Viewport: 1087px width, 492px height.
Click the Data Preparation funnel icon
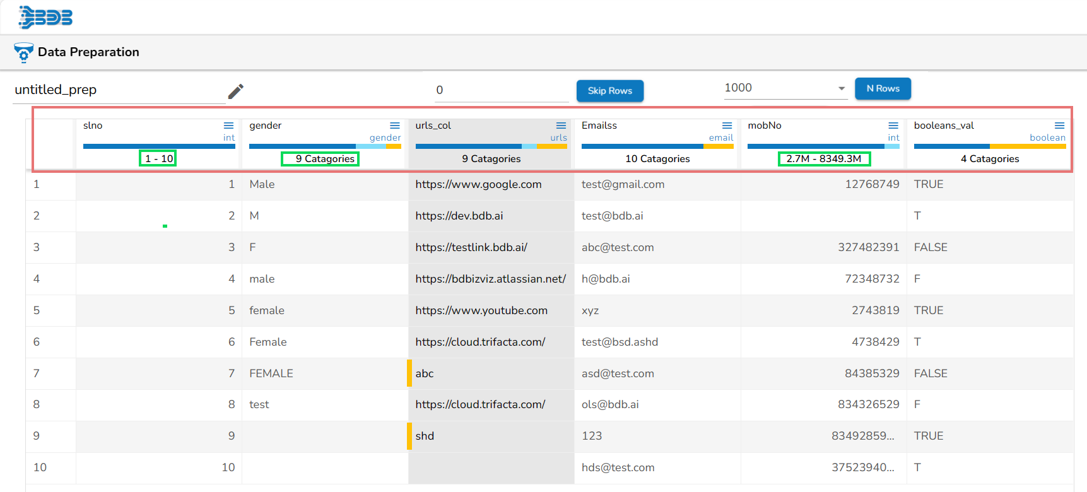click(23, 52)
